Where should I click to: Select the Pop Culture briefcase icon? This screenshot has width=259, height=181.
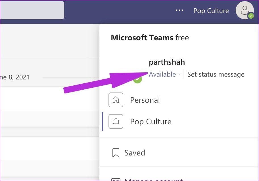116,121
